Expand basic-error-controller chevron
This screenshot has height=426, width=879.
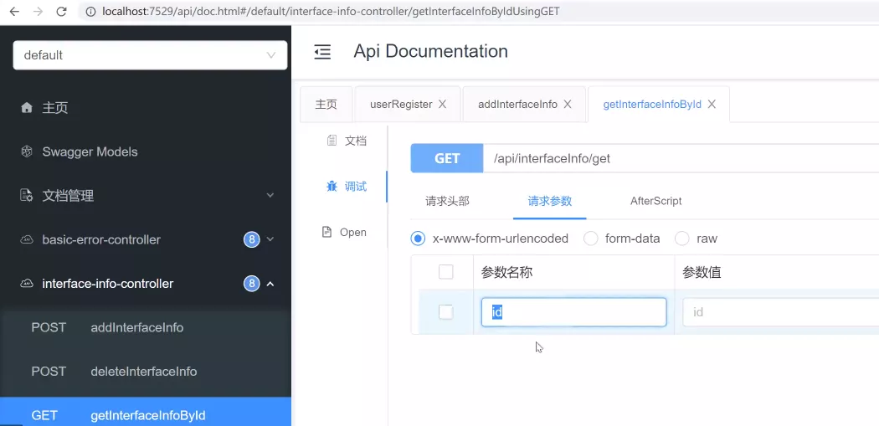[x=270, y=239]
